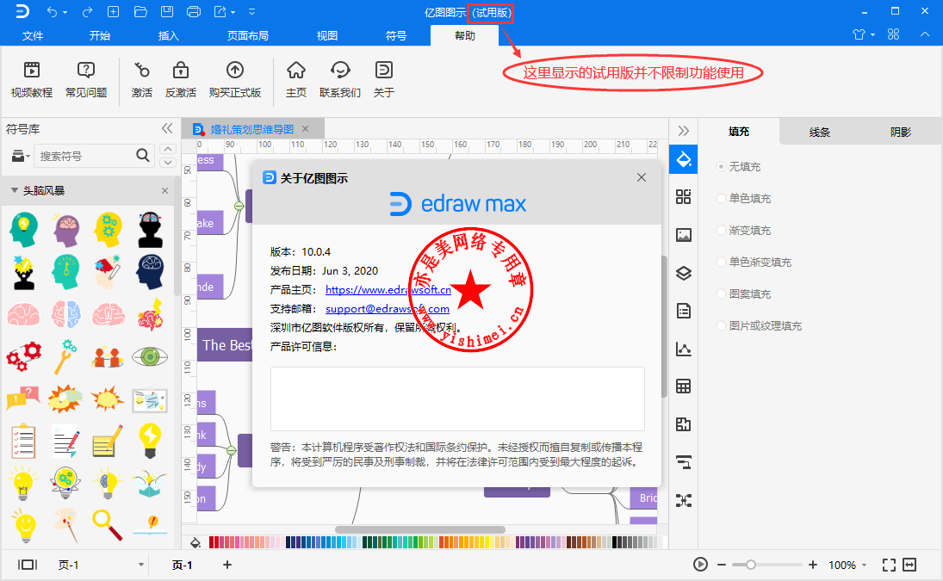Open the chart side panel icon
Viewport: 943px width, 581px height.
683,349
